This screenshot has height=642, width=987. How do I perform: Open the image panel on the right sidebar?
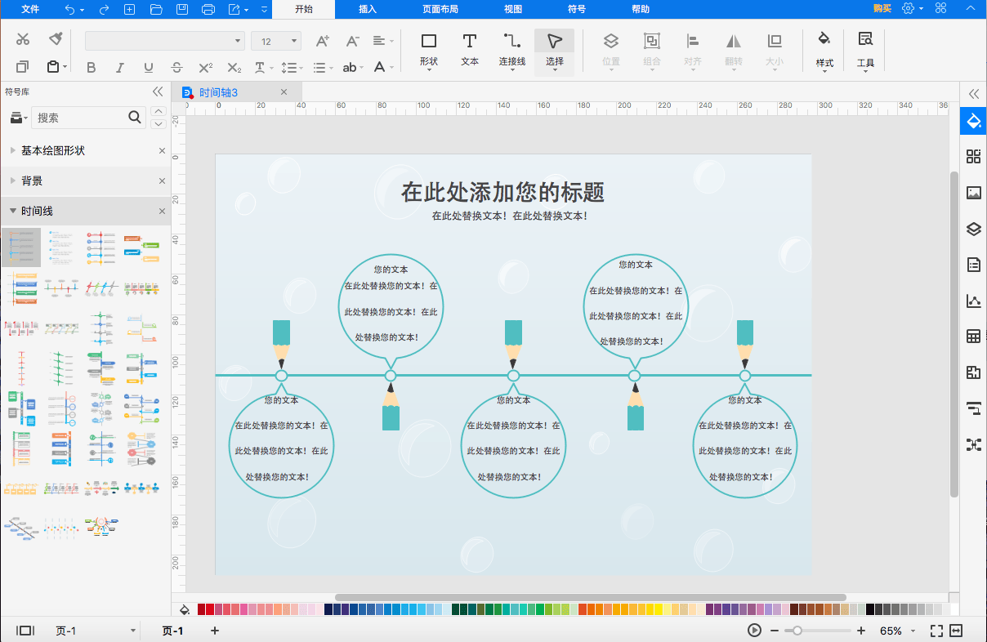[972, 193]
